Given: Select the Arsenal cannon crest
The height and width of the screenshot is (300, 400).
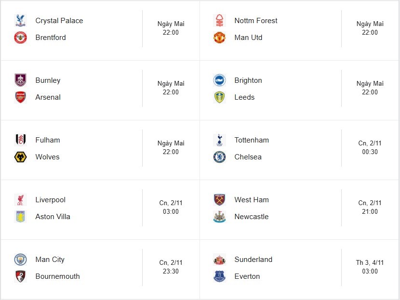Looking at the screenshot, I should point(22,97).
